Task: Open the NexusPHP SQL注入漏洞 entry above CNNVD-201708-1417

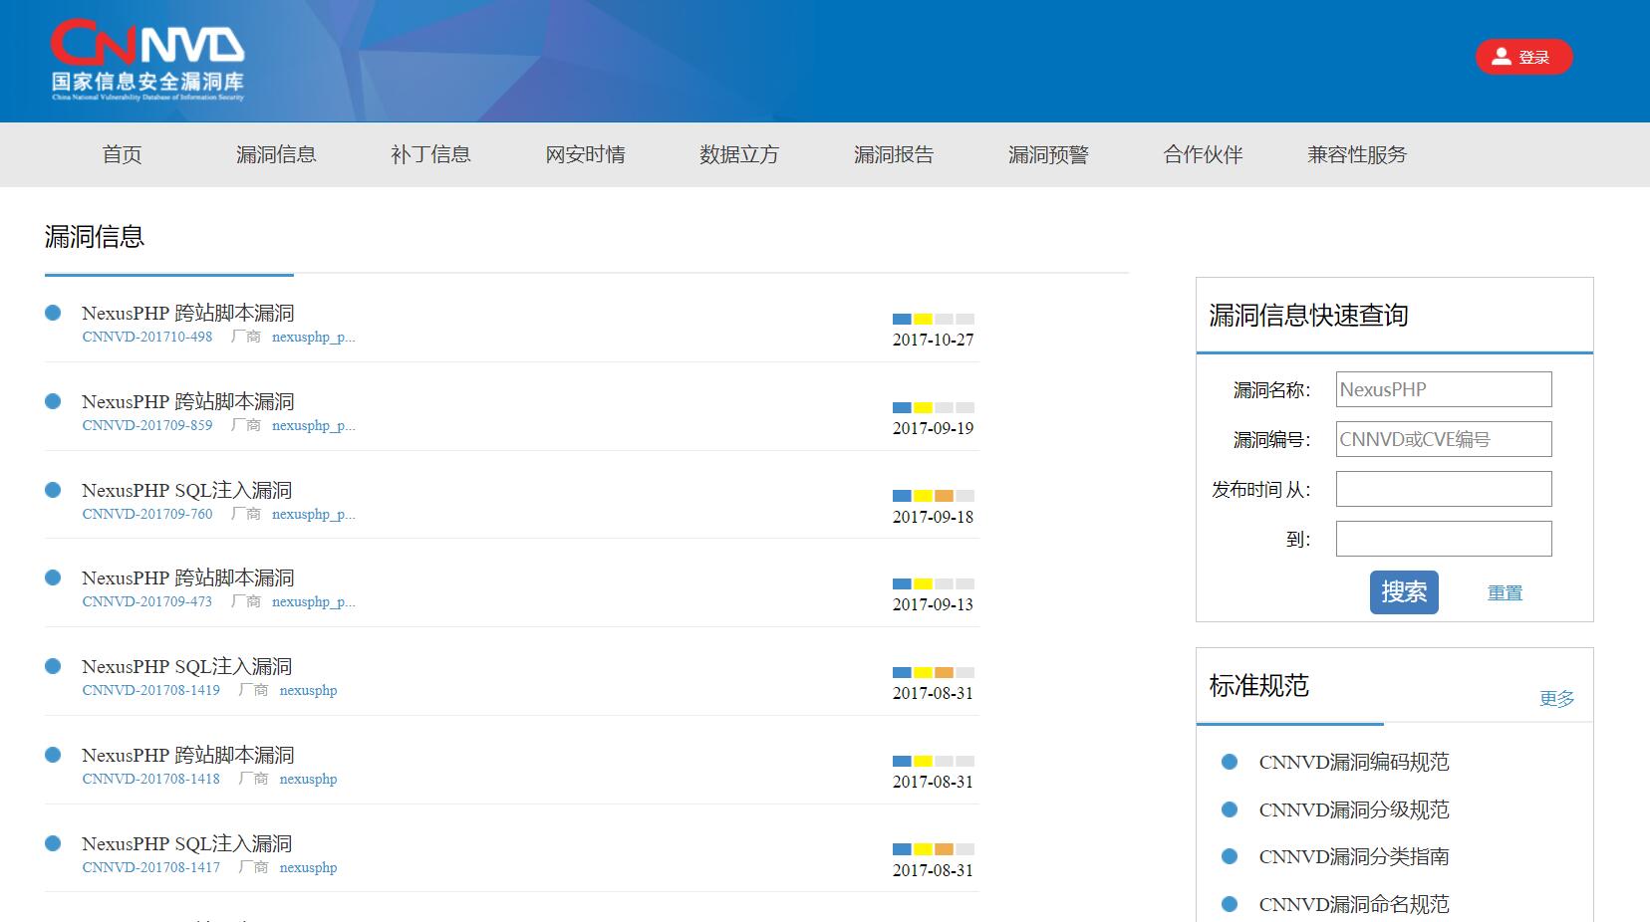Action: [187, 843]
